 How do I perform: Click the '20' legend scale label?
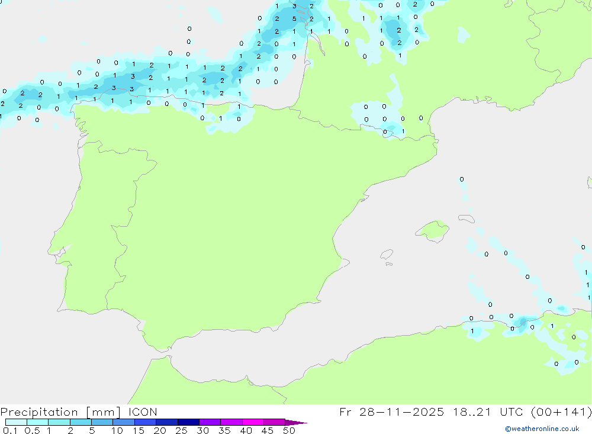click(160, 430)
